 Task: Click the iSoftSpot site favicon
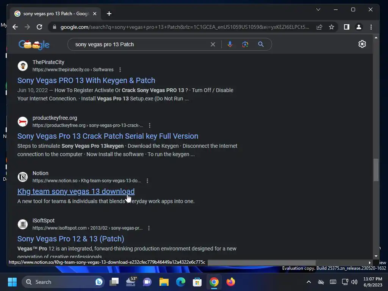pyautogui.click(x=23, y=224)
